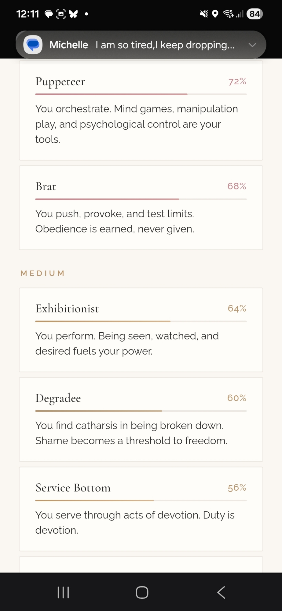Tap the clock showing 12:11
282x611 pixels.
(x=28, y=14)
